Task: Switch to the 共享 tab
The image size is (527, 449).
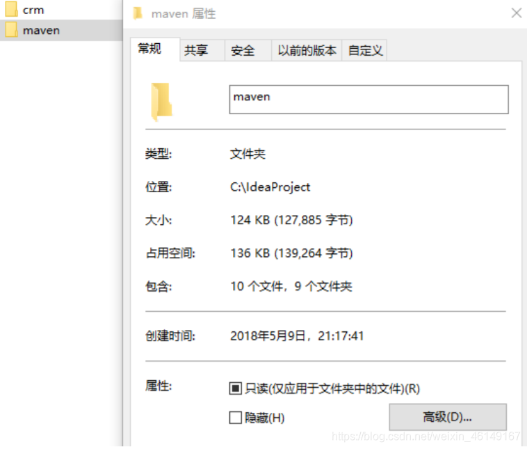Action: (202, 51)
